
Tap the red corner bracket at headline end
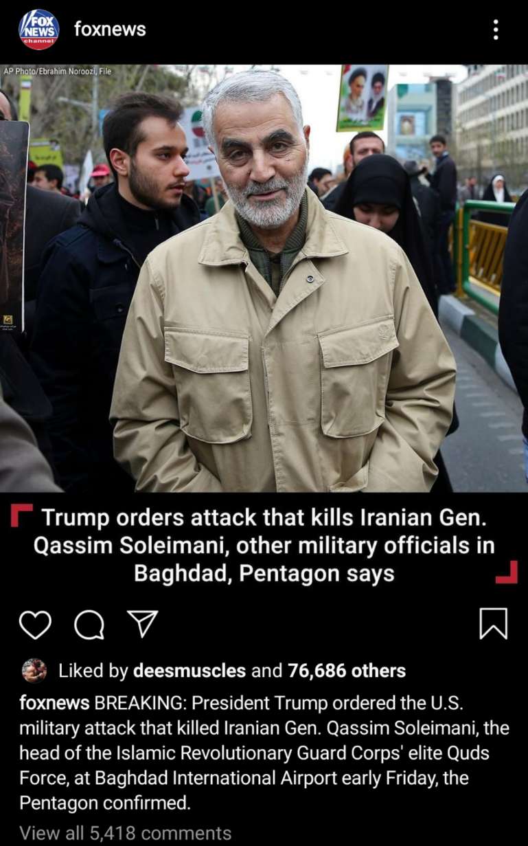506,572
